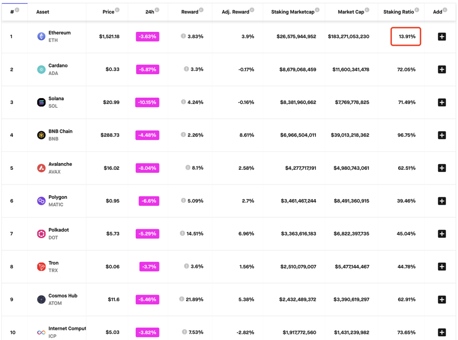This screenshot has height=340, width=458.
Task: Click Polygon's -6.6% 24h change badge
Action: (149, 201)
